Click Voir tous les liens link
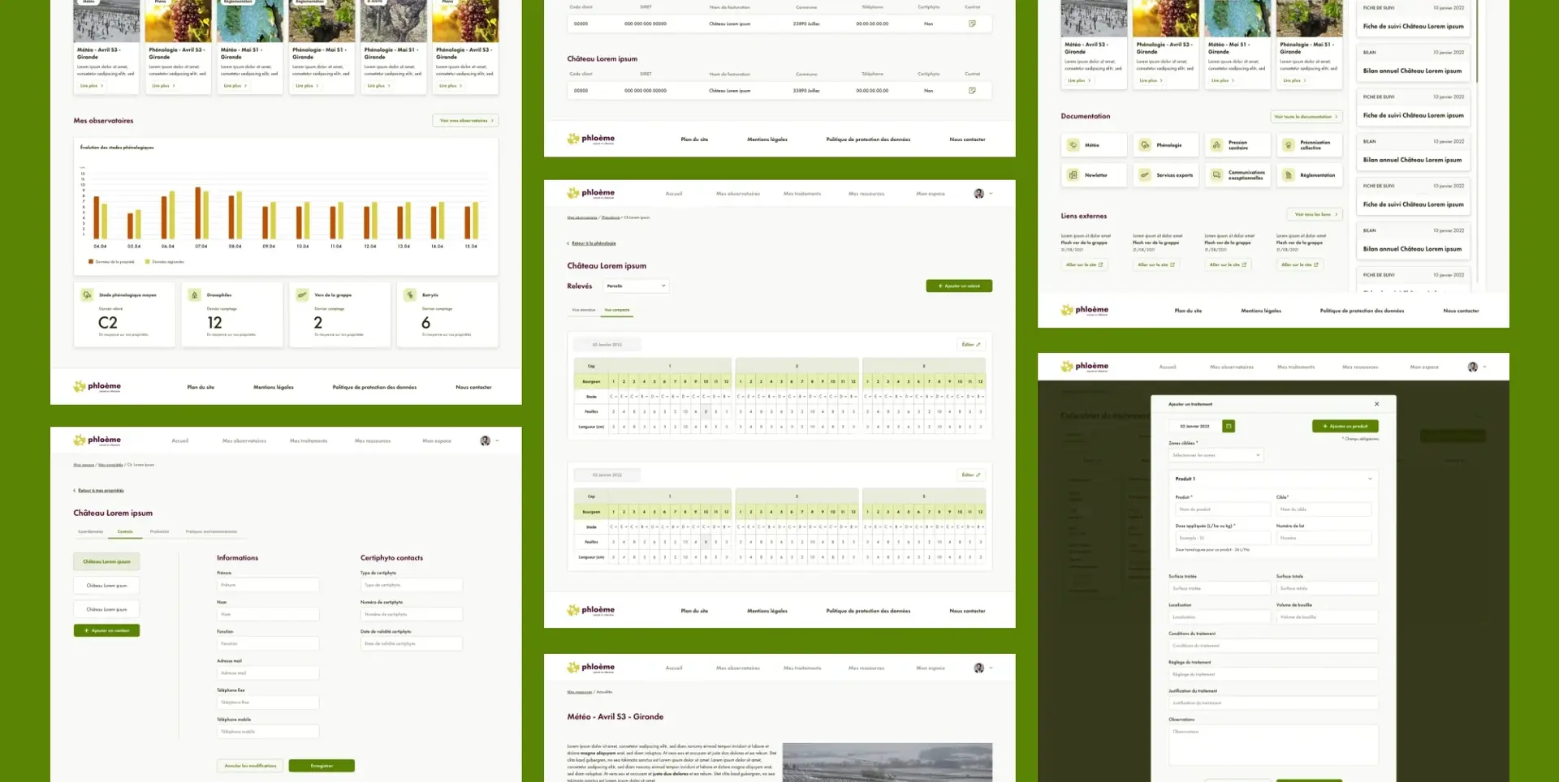Viewport: 1559px width, 782px height. click(x=1315, y=214)
